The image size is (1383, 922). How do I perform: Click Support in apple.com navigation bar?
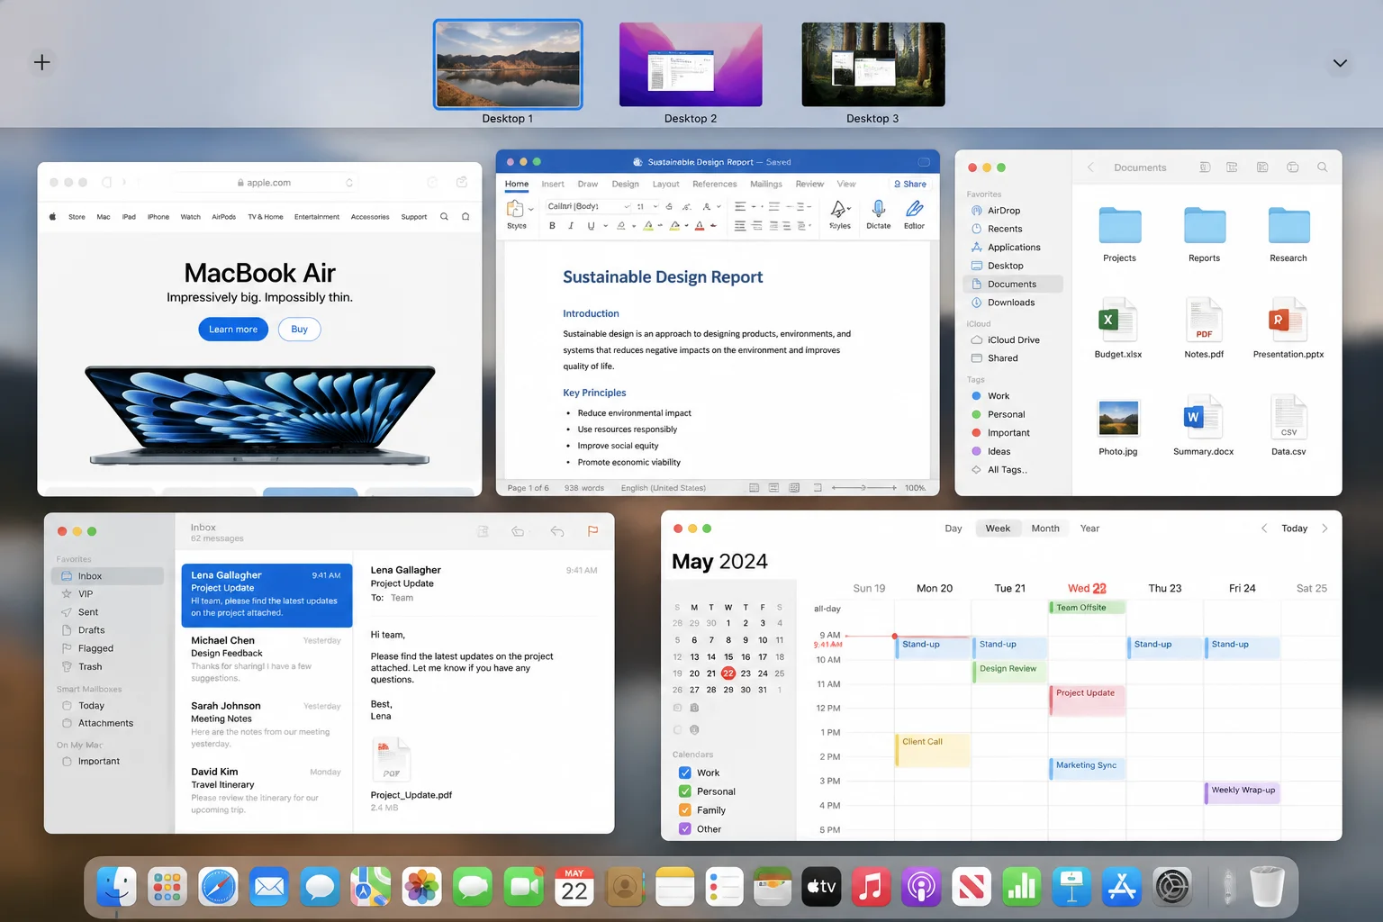pos(414,217)
